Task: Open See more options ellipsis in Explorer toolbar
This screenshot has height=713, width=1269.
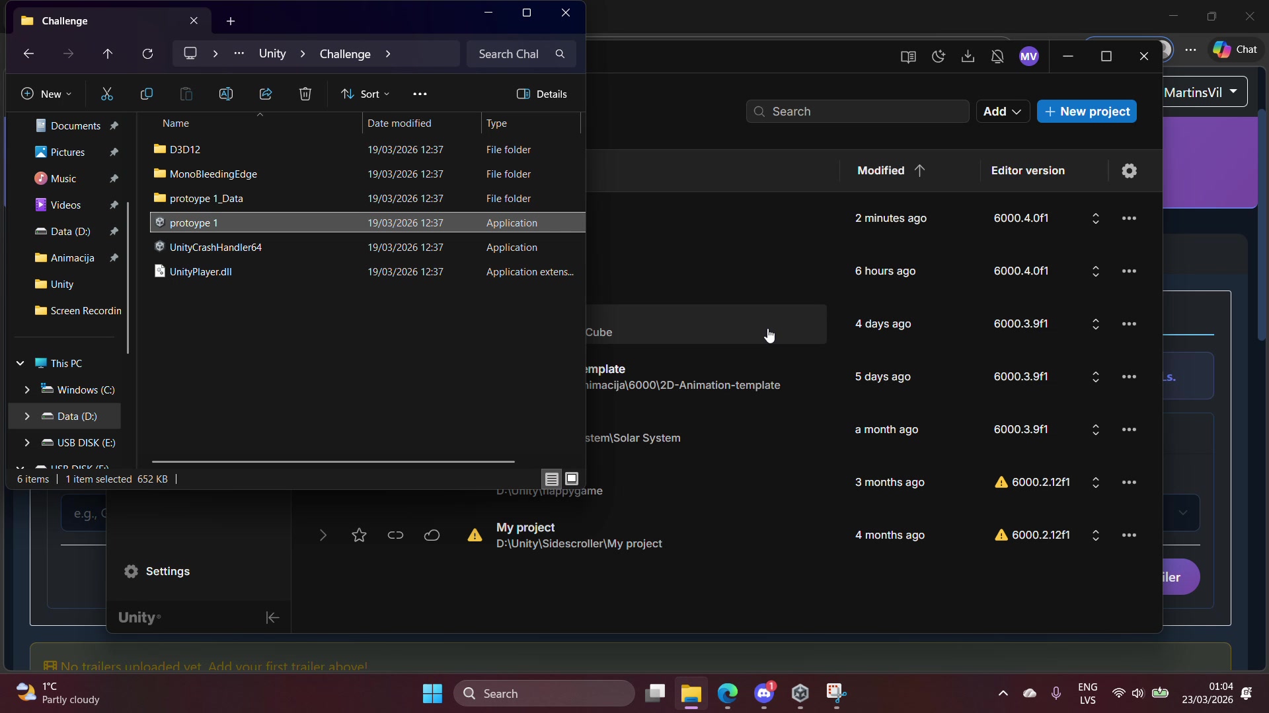Action: [420, 94]
